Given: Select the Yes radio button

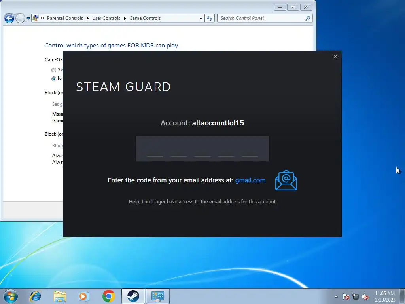Looking at the screenshot, I should 53,70.
